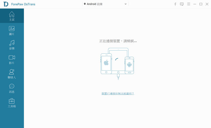The width and height of the screenshot is (211, 128).
Task: Open the Music (音樂) sidebar section
Action: click(x=12, y=45)
